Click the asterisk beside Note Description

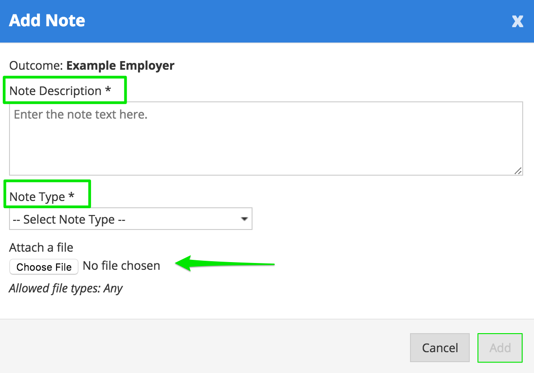coord(108,91)
